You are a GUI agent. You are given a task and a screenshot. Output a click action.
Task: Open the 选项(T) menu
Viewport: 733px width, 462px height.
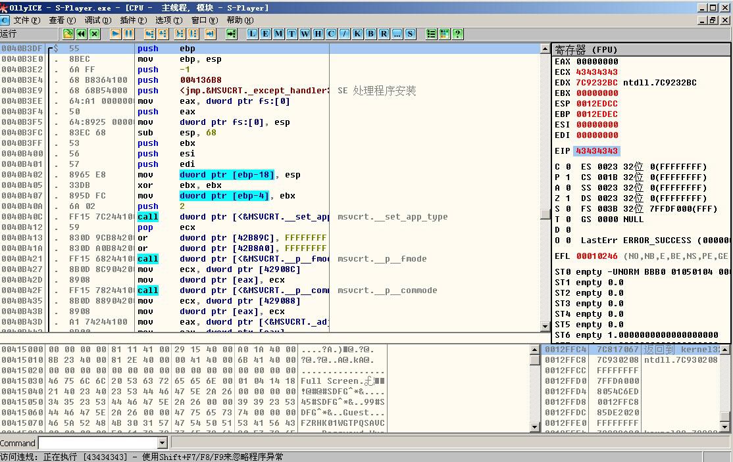click(x=168, y=20)
